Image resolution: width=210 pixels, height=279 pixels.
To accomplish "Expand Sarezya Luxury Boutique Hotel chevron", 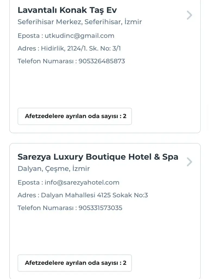I will [x=189, y=162].
